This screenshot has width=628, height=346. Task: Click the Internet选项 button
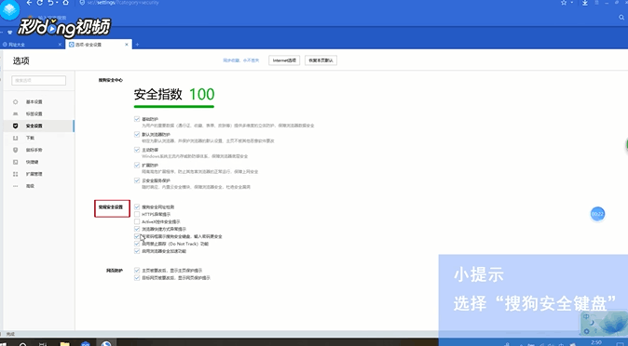tap(284, 60)
